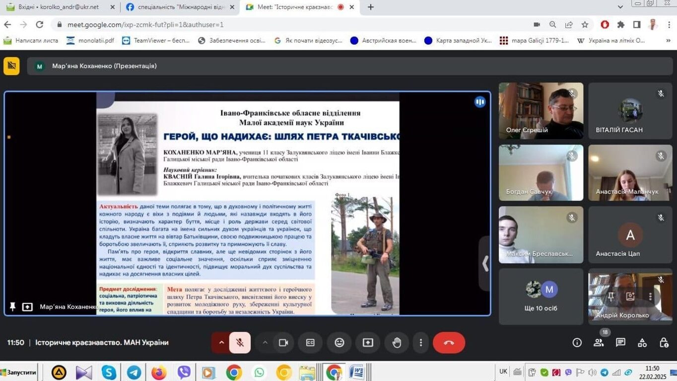
Task: Click the present screen icon
Action: 368,343
